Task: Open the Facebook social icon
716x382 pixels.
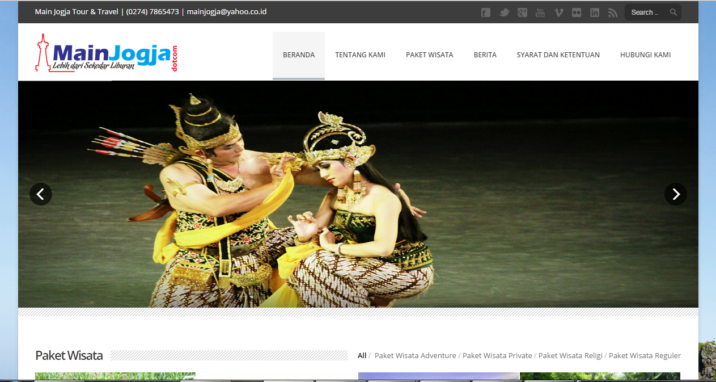Action: click(486, 12)
